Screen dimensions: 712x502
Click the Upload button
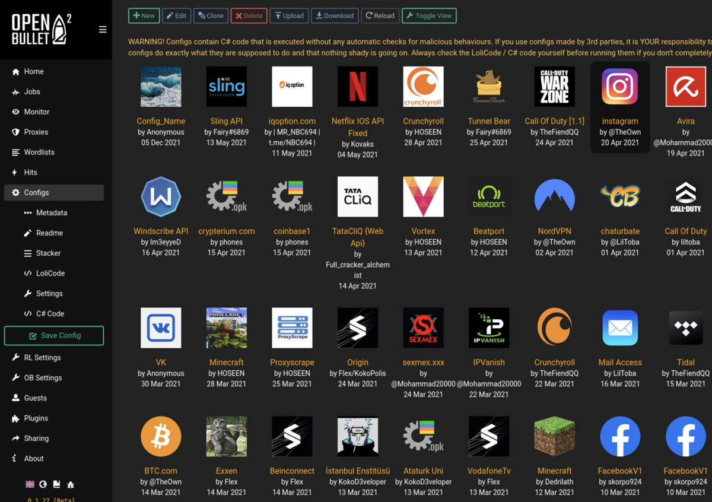(x=289, y=15)
